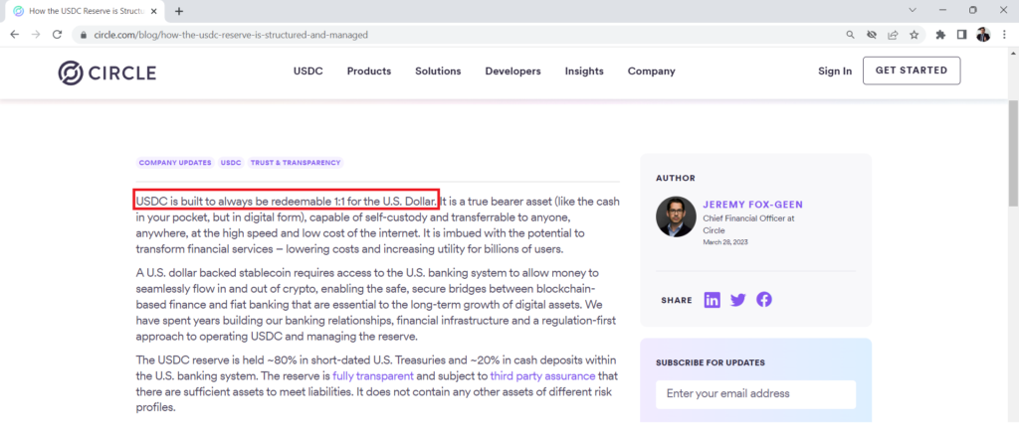The image size is (1019, 428).
Task: Click the crossed-out eye icon in address bar
Action: click(872, 34)
